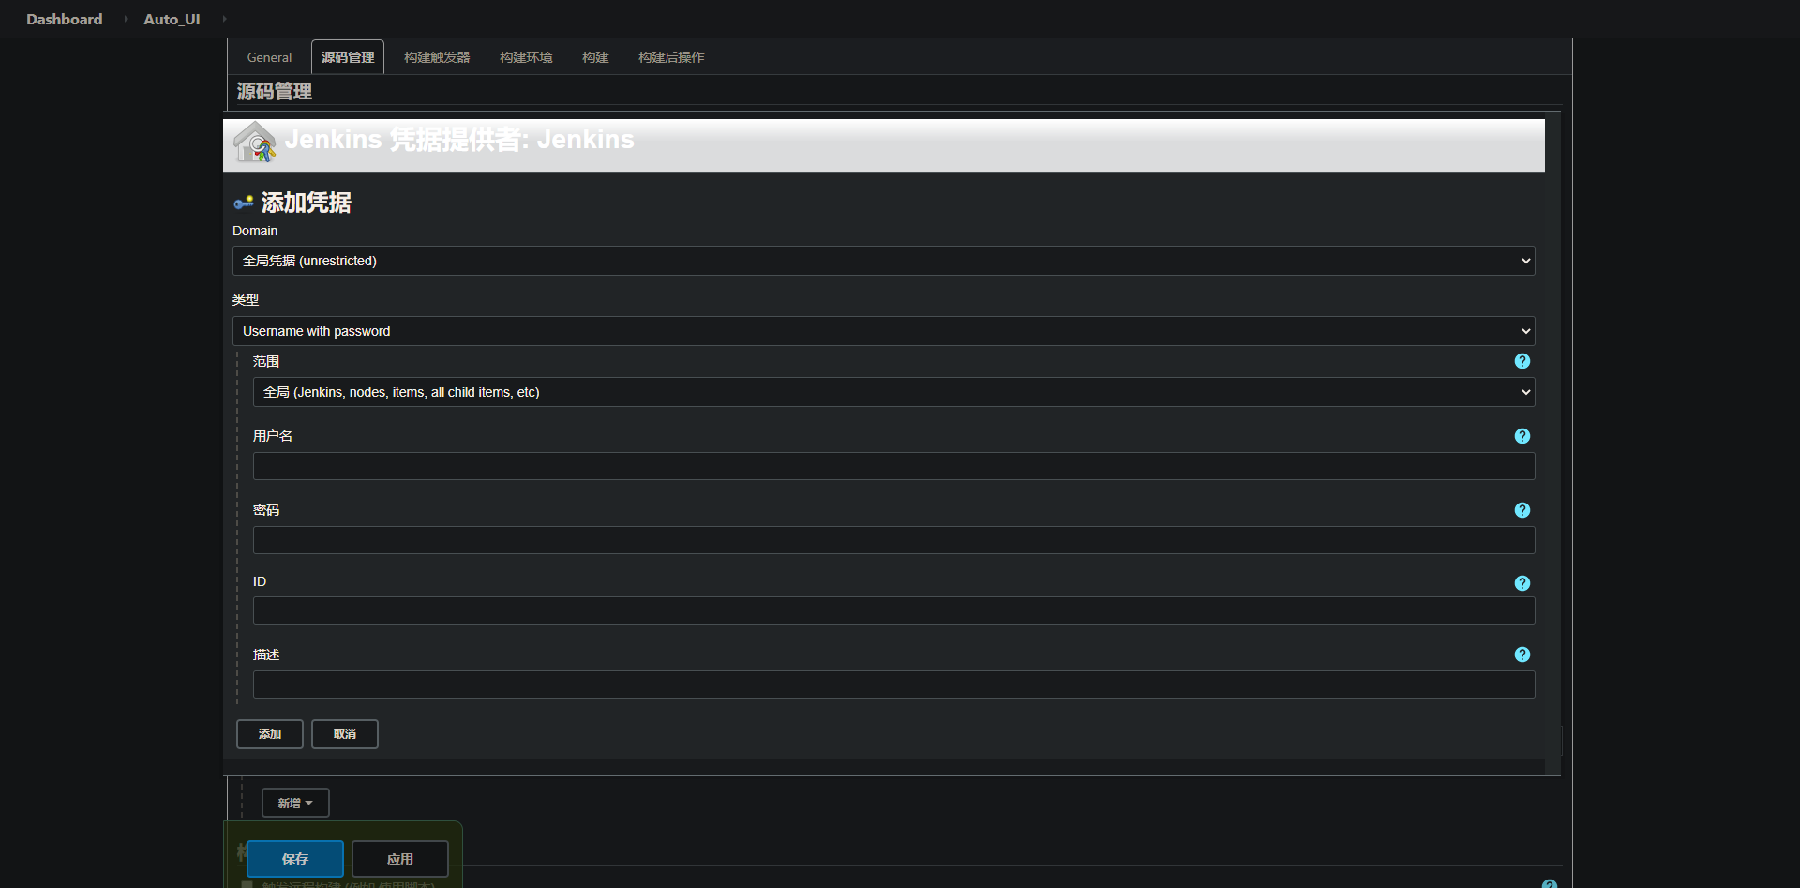Show help for the 密码 field
This screenshot has width=1800, height=888.
click(1522, 510)
